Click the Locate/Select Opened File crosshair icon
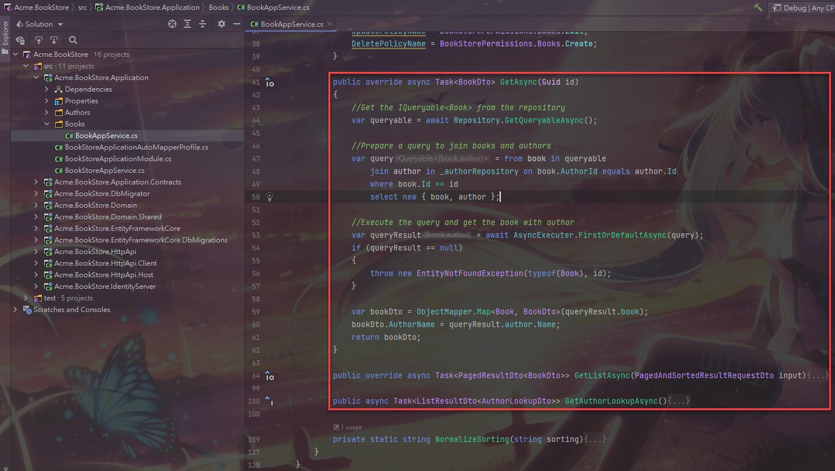The width and height of the screenshot is (835, 471). (172, 24)
